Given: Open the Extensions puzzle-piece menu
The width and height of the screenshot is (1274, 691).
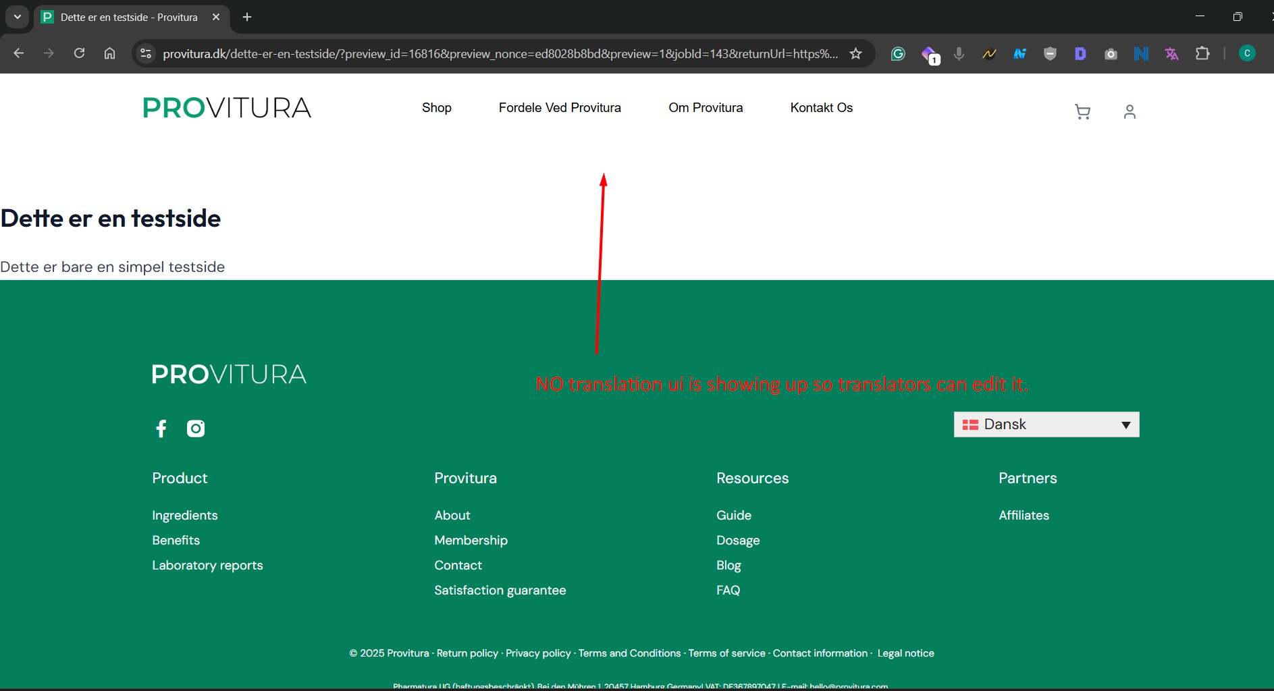Looking at the screenshot, I should pos(1202,53).
